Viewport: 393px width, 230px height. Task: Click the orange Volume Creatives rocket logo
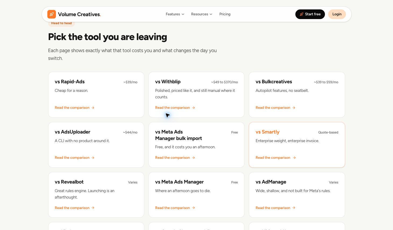pyautogui.click(x=52, y=14)
